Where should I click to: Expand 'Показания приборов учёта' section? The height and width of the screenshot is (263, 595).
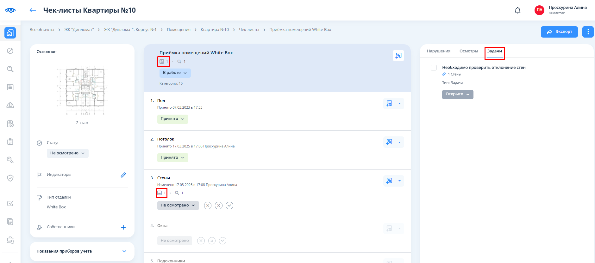tap(124, 251)
